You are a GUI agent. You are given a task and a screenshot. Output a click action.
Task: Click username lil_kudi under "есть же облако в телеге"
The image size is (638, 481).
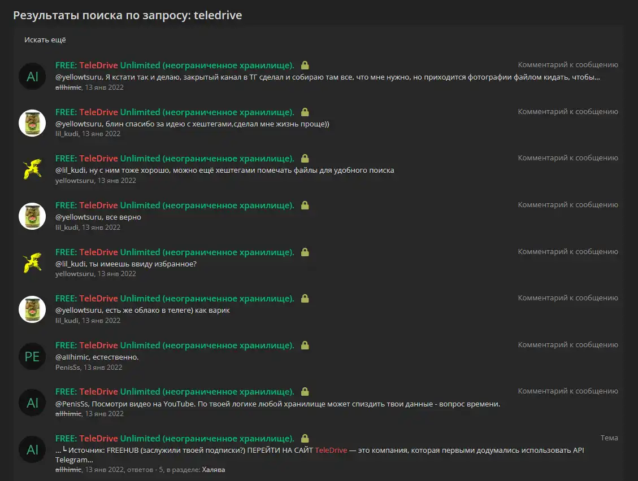67,320
